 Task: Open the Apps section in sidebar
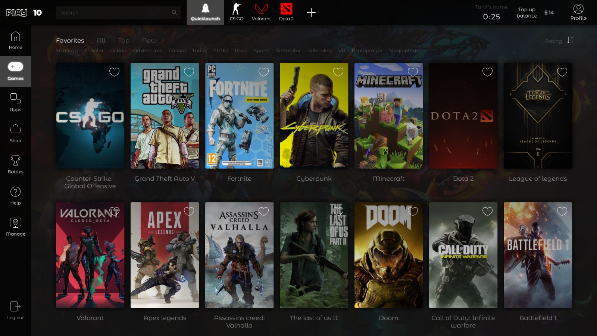(15, 103)
